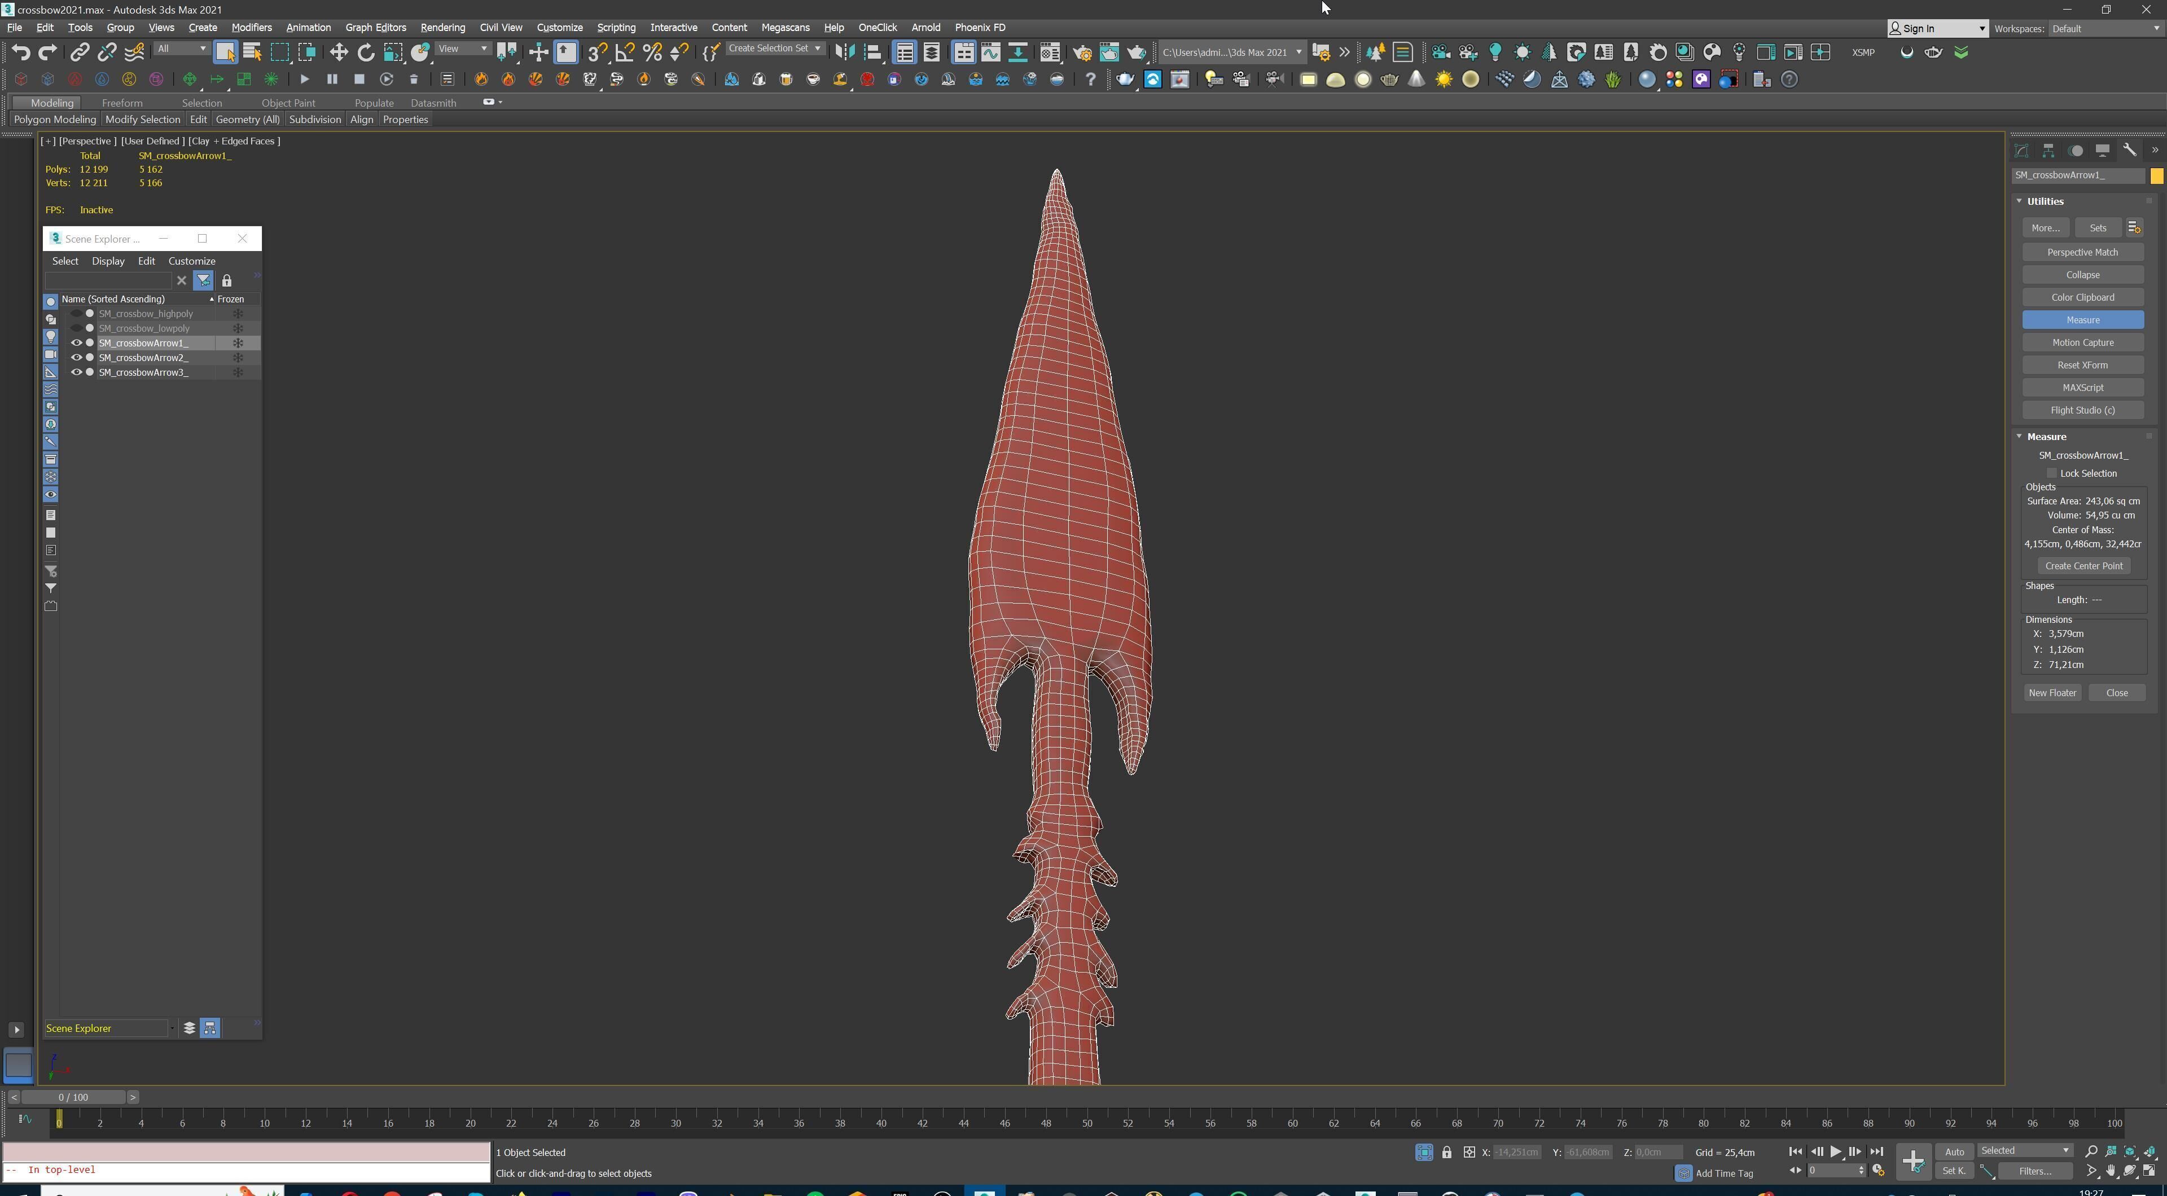Click the More... utilities button
Viewport: 2167px width, 1196px height.
point(2045,228)
